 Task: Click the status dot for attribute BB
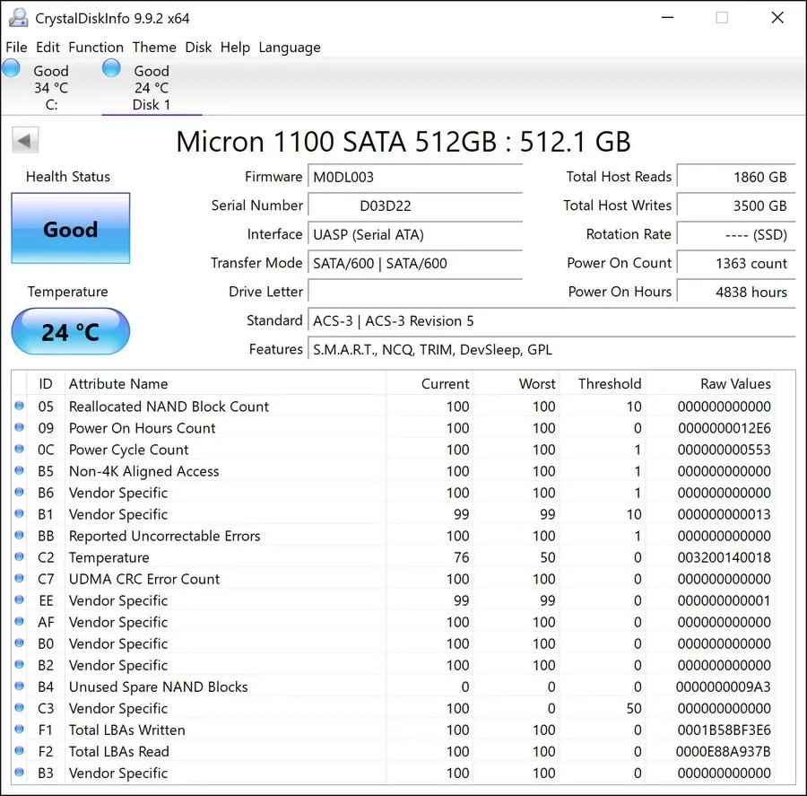point(20,535)
